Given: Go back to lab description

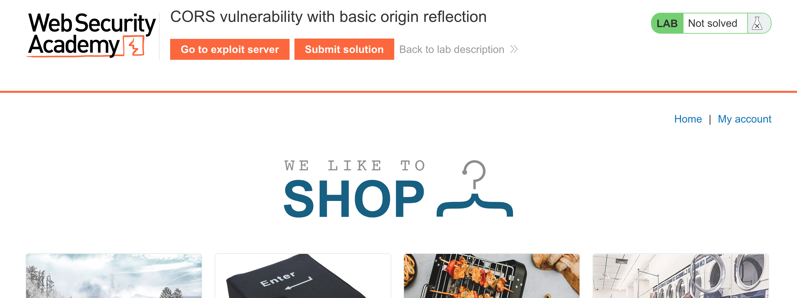Looking at the screenshot, I should click(452, 49).
